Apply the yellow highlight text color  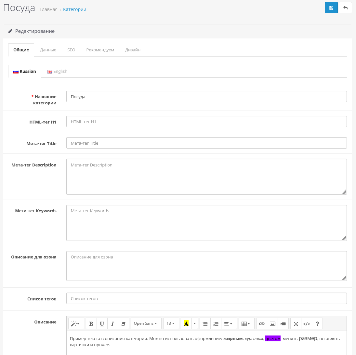coord(186,323)
